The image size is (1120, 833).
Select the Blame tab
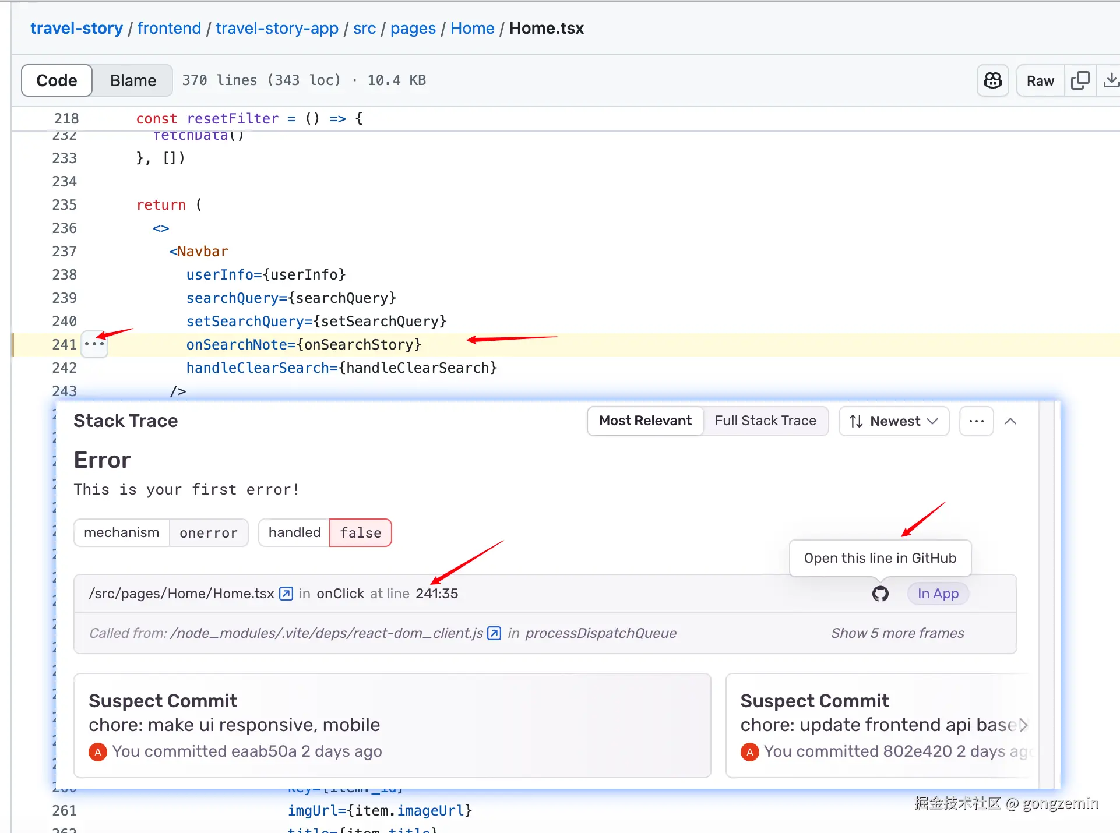click(x=133, y=80)
